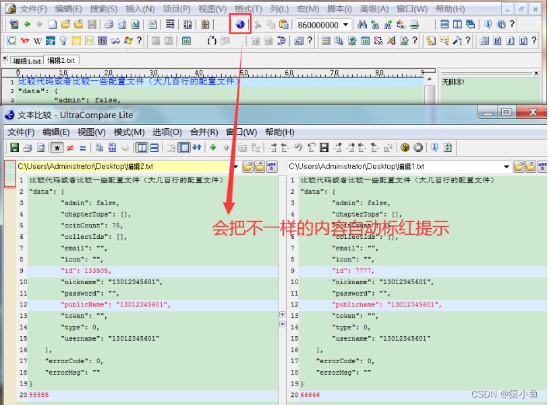Switch to 编辑1.txt tab in UltraEdit

[x=27, y=61]
